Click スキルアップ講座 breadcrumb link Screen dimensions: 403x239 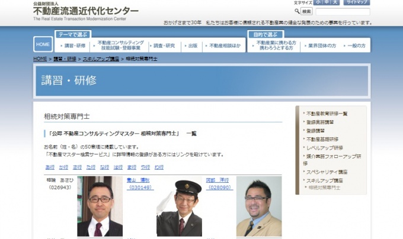coord(101,59)
